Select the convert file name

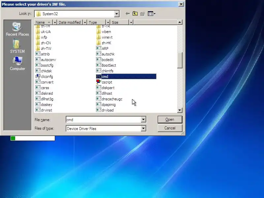(47, 82)
